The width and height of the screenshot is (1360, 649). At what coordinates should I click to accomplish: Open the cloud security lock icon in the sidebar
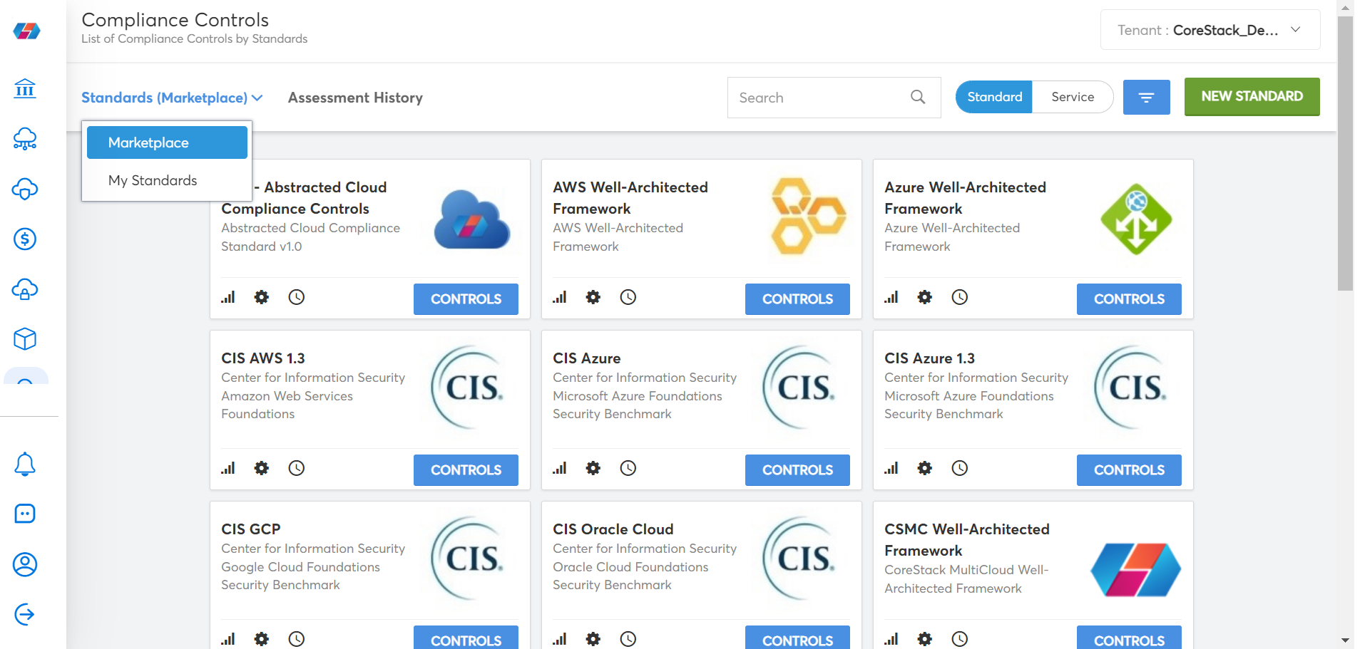click(x=25, y=289)
